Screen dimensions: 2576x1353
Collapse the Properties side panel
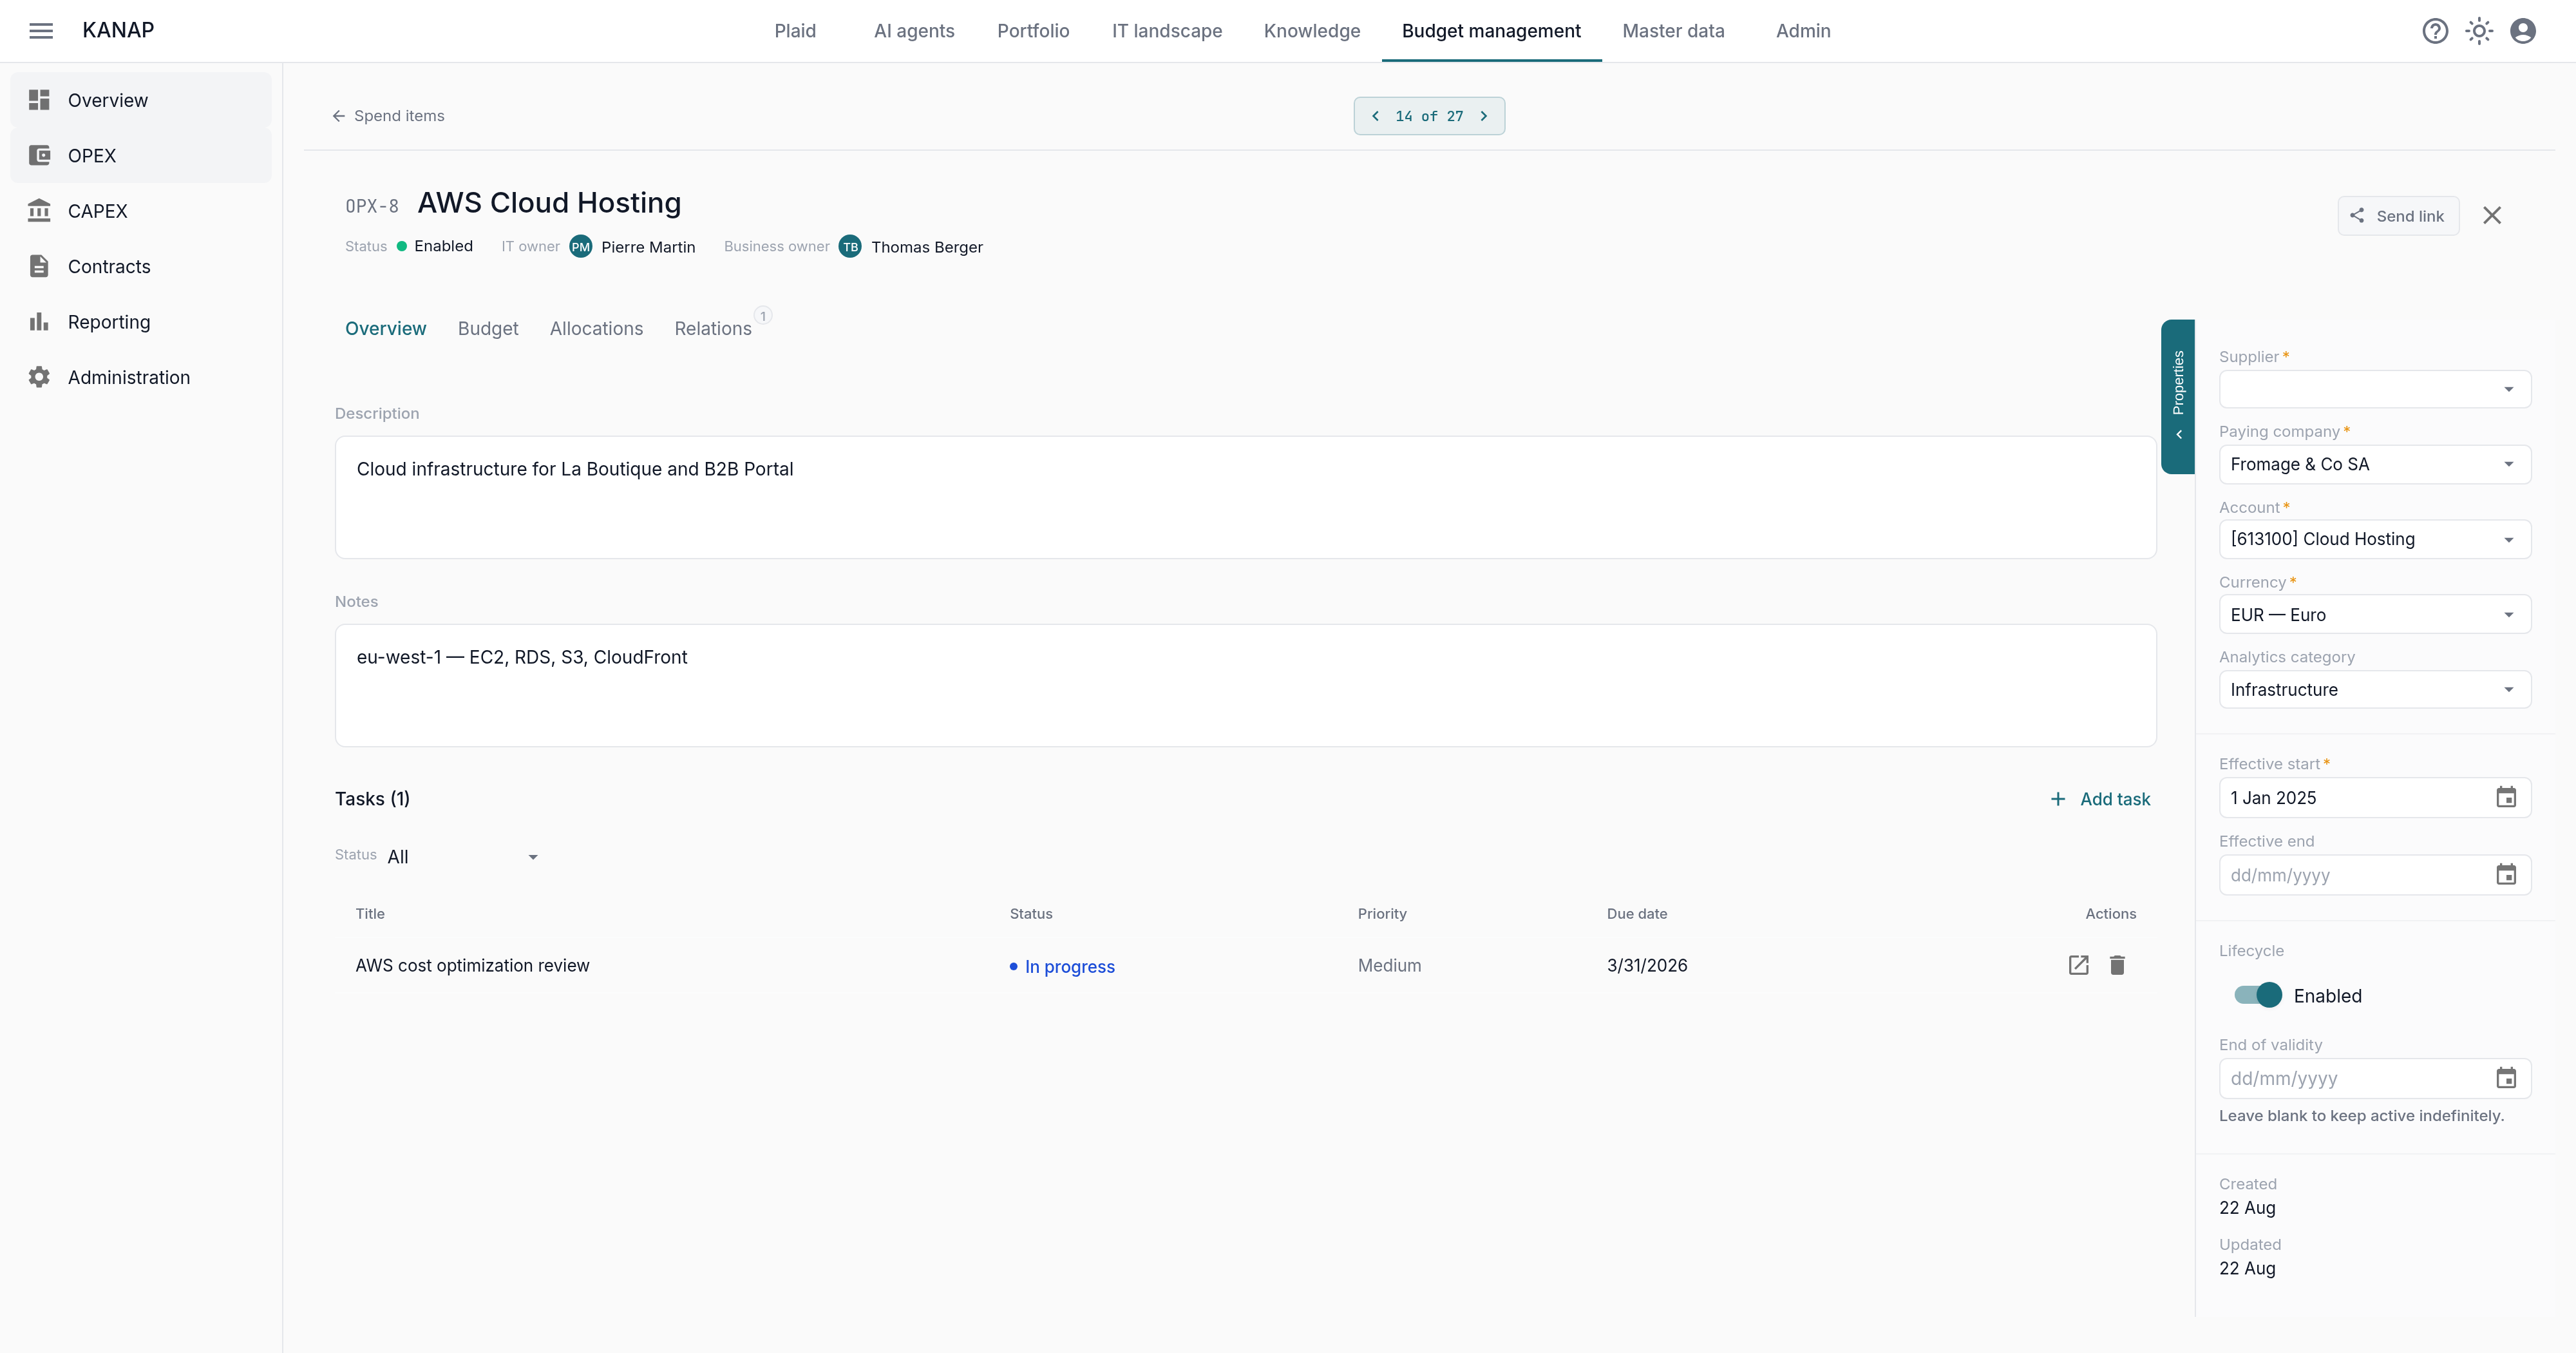click(2178, 396)
